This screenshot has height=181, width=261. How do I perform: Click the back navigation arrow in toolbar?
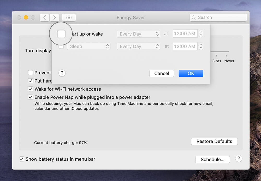[x=45, y=17]
